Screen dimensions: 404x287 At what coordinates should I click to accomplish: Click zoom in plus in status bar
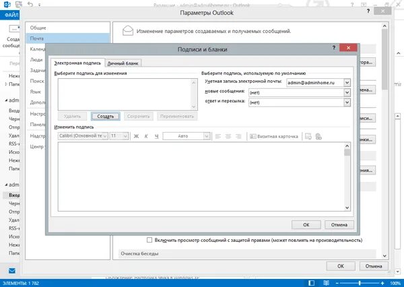tap(382, 283)
